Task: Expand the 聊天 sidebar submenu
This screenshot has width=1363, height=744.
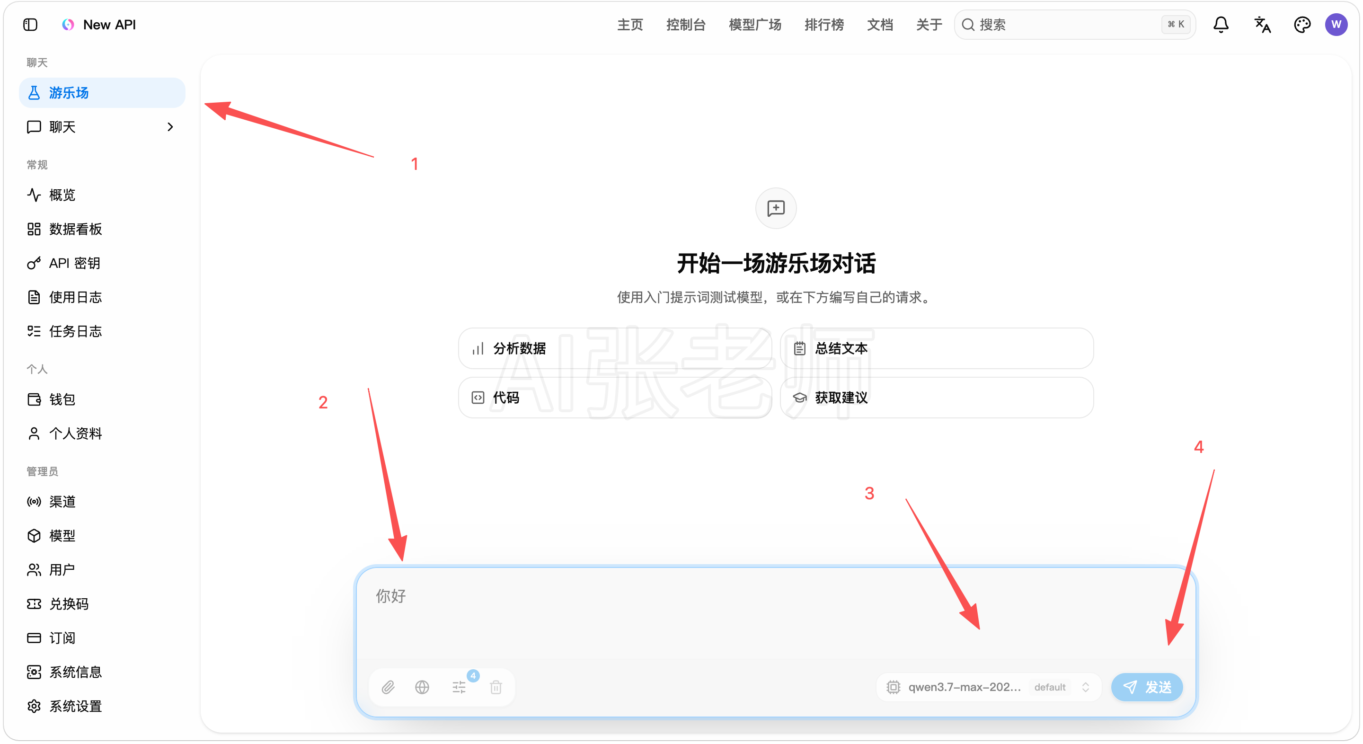Action: point(102,127)
